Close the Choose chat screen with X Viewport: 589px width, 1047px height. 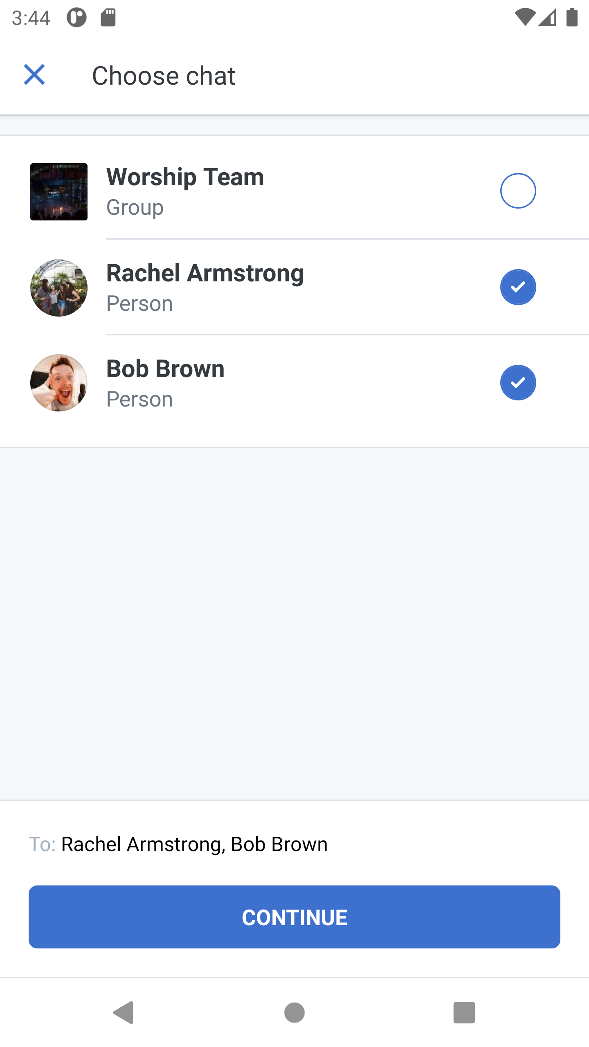tap(34, 75)
